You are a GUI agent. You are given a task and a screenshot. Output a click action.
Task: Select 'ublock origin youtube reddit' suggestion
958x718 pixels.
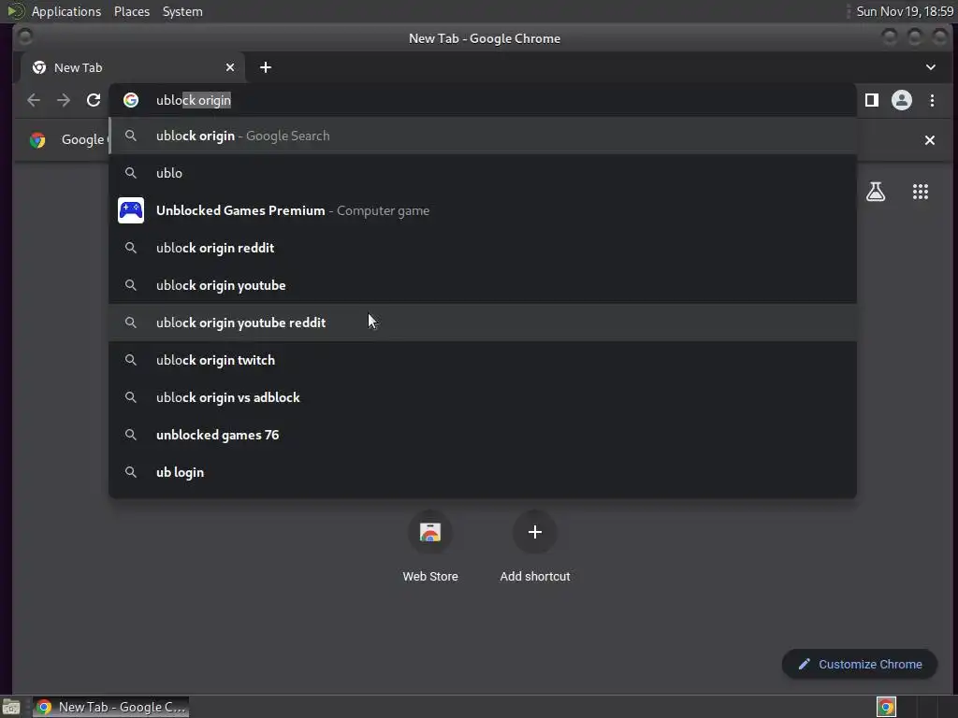[x=483, y=323]
